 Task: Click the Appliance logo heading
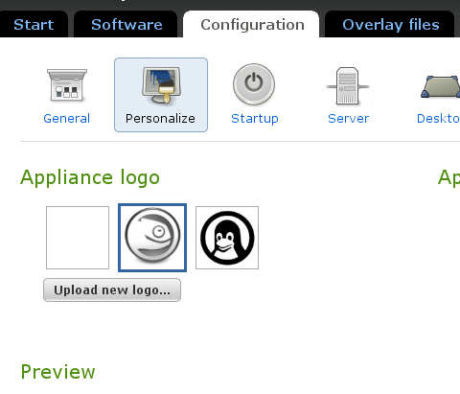click(x=90, y=177)
